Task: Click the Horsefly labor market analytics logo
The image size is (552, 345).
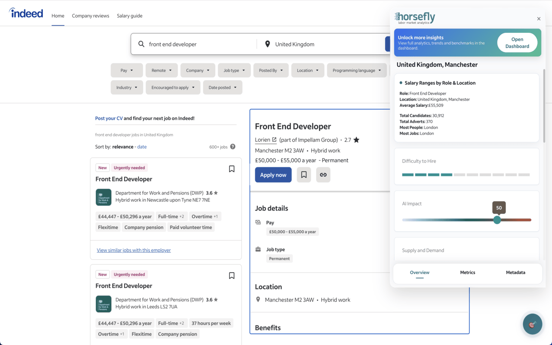Action: coord(415,18)
